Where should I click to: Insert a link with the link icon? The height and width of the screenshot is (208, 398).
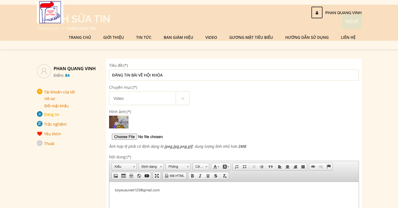[x=313, y=167]
